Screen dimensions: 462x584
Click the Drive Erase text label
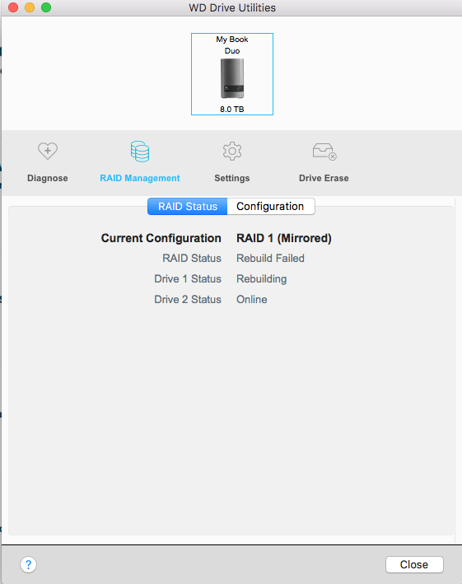point(324,178)
